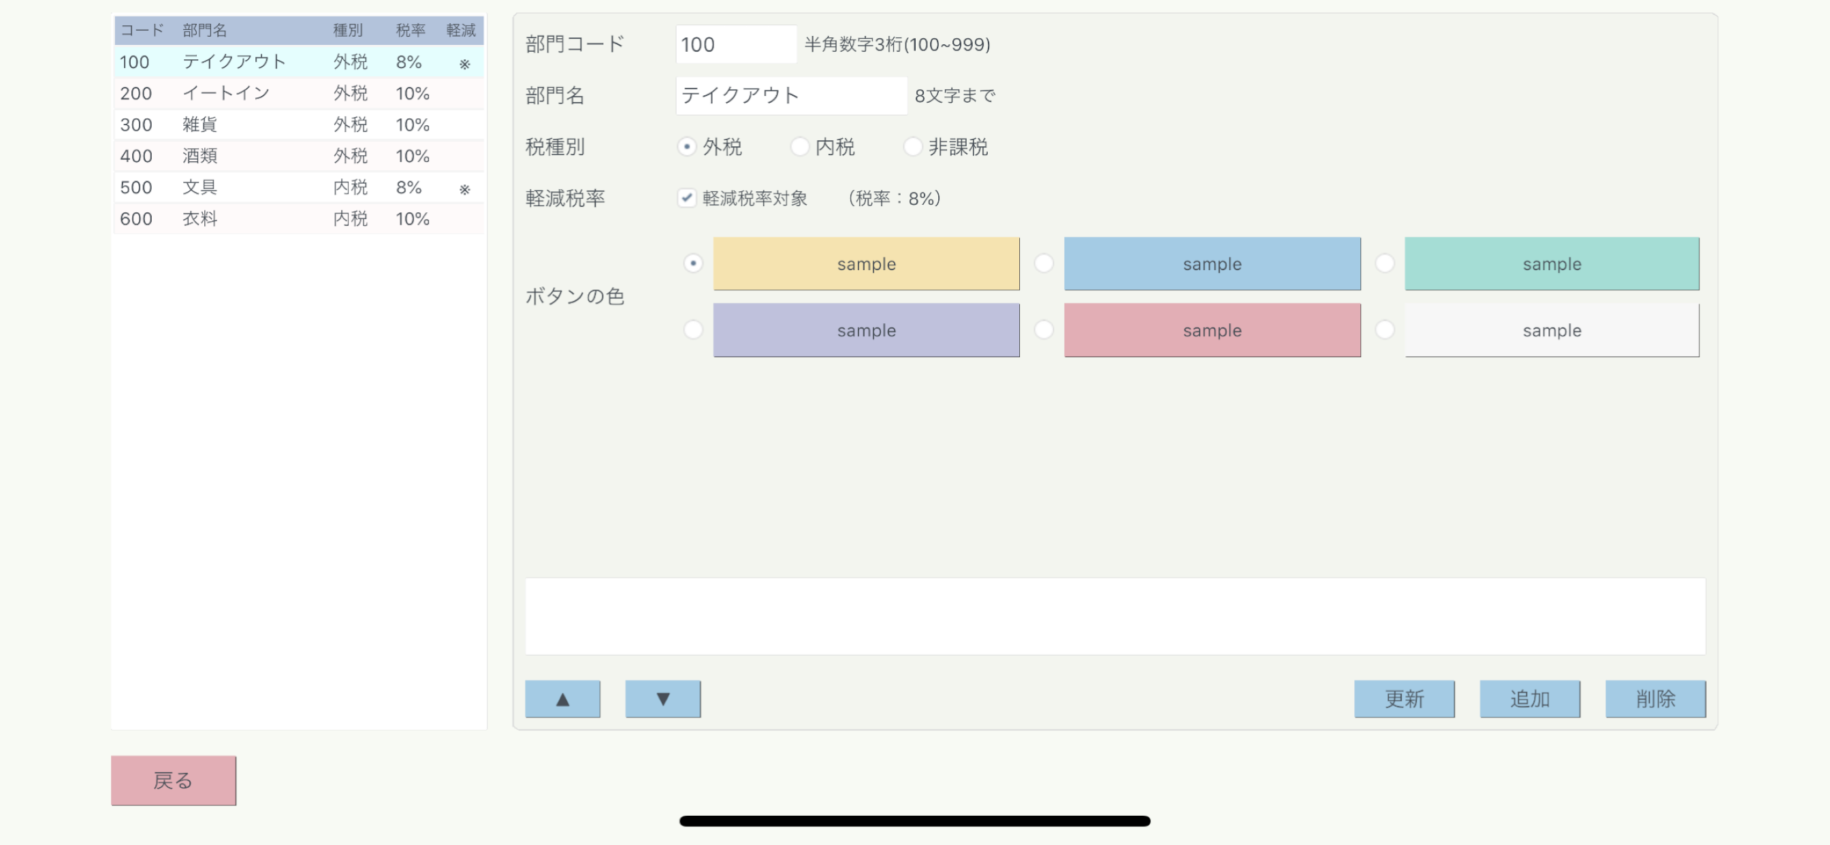This screenshot has width=1830, height=845.
Task: Click the ※ mark in 文具 row
Action: [x=464, y=189]
